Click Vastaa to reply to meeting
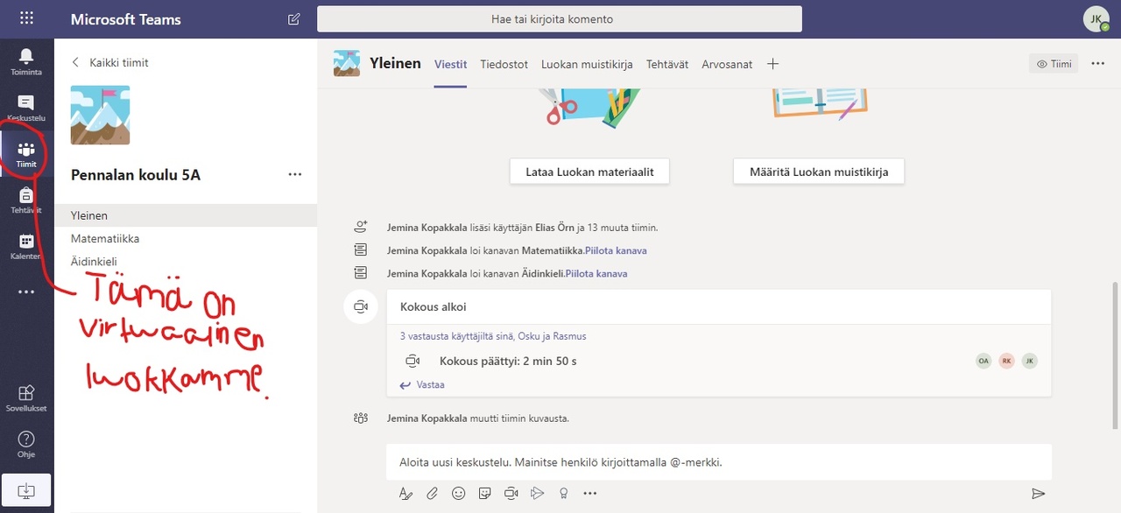The image size is (1121, 513). (422, 384)
